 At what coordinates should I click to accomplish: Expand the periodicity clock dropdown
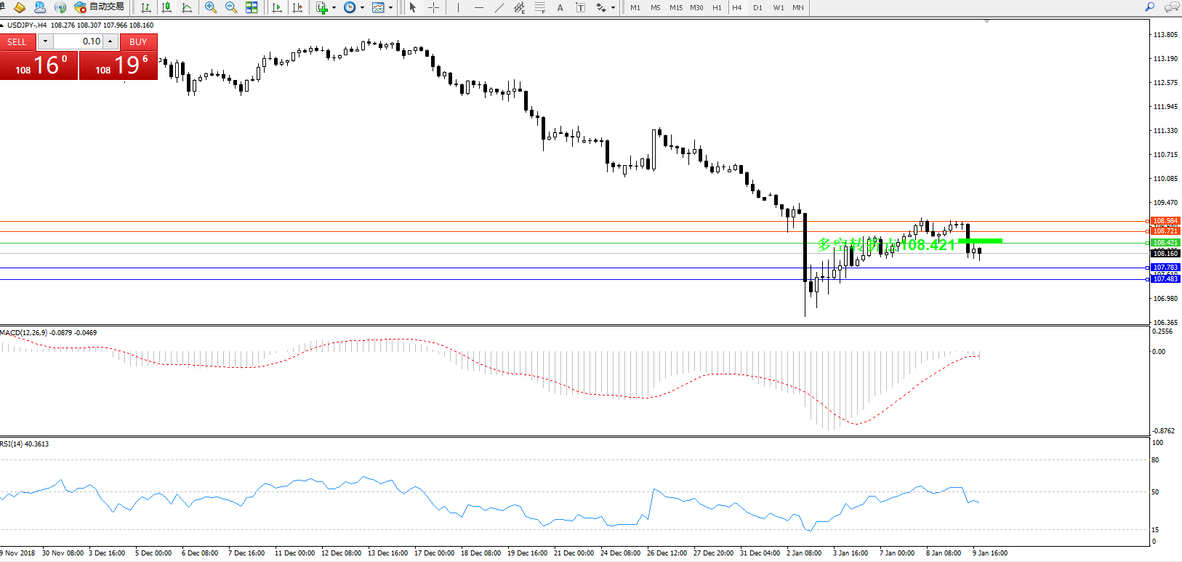[362, 7]
